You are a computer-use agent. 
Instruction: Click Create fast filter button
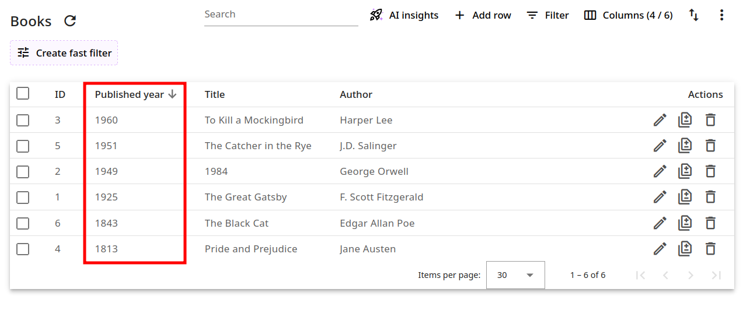64,53
